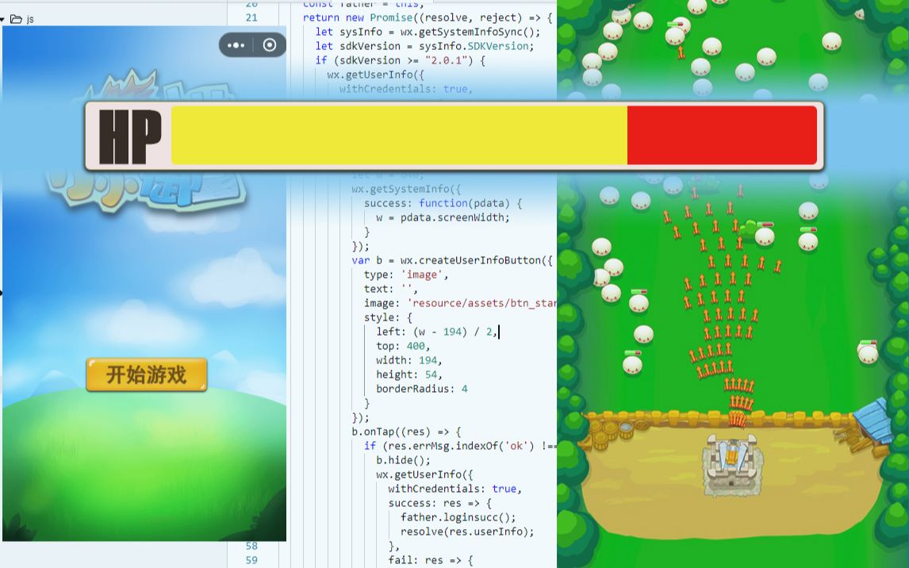This screenshot has height=568, width=909.
Task: Select the castle turret in the game
Action: [x=728, y=466]
